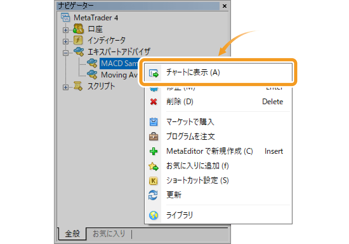
Task: Select Moving Average tree label
Action: pos(119,75)
